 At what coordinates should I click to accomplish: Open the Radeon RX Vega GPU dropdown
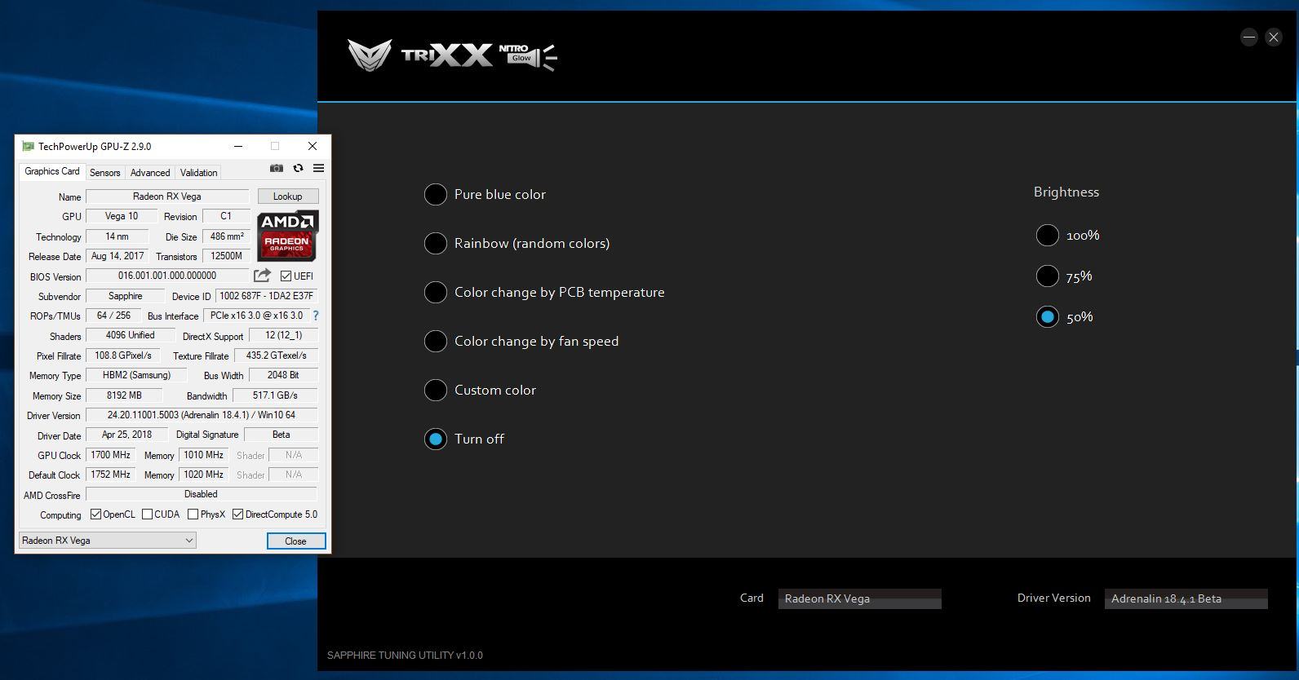coord(108,541)
